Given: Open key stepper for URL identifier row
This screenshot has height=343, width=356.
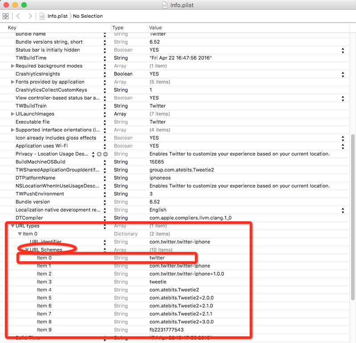Looking at the screenshot, I should point(105,242).
